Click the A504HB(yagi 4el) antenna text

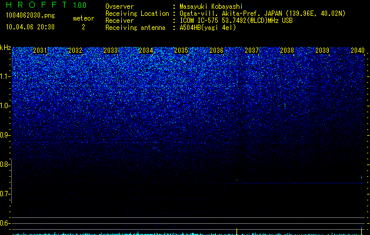[x=208, y=28]
